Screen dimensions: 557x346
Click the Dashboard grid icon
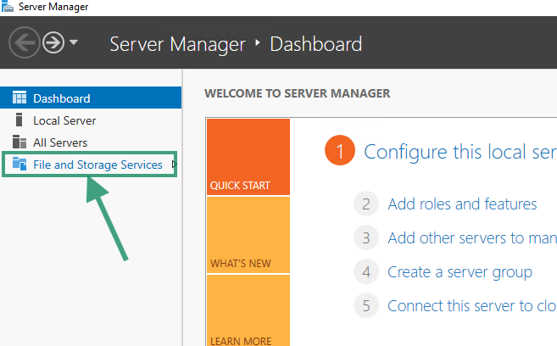[x=19, y=98]
